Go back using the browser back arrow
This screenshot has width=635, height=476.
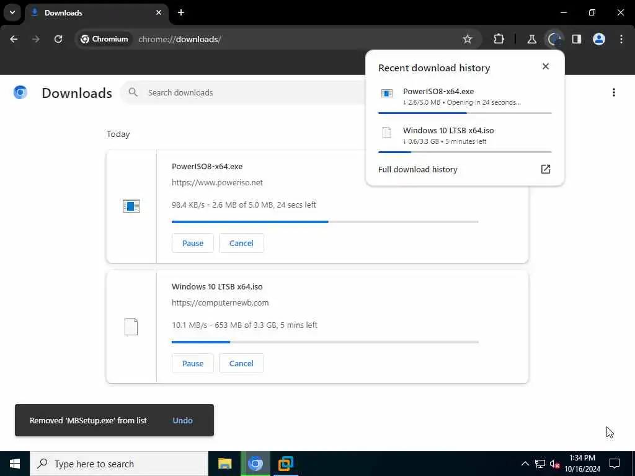[x=14, y=39]
